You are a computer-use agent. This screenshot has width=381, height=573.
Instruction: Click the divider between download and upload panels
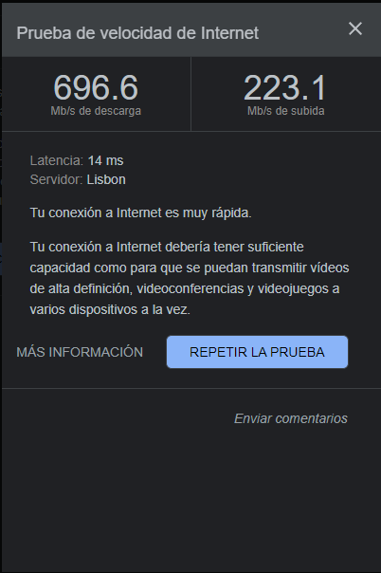point(190,94)
